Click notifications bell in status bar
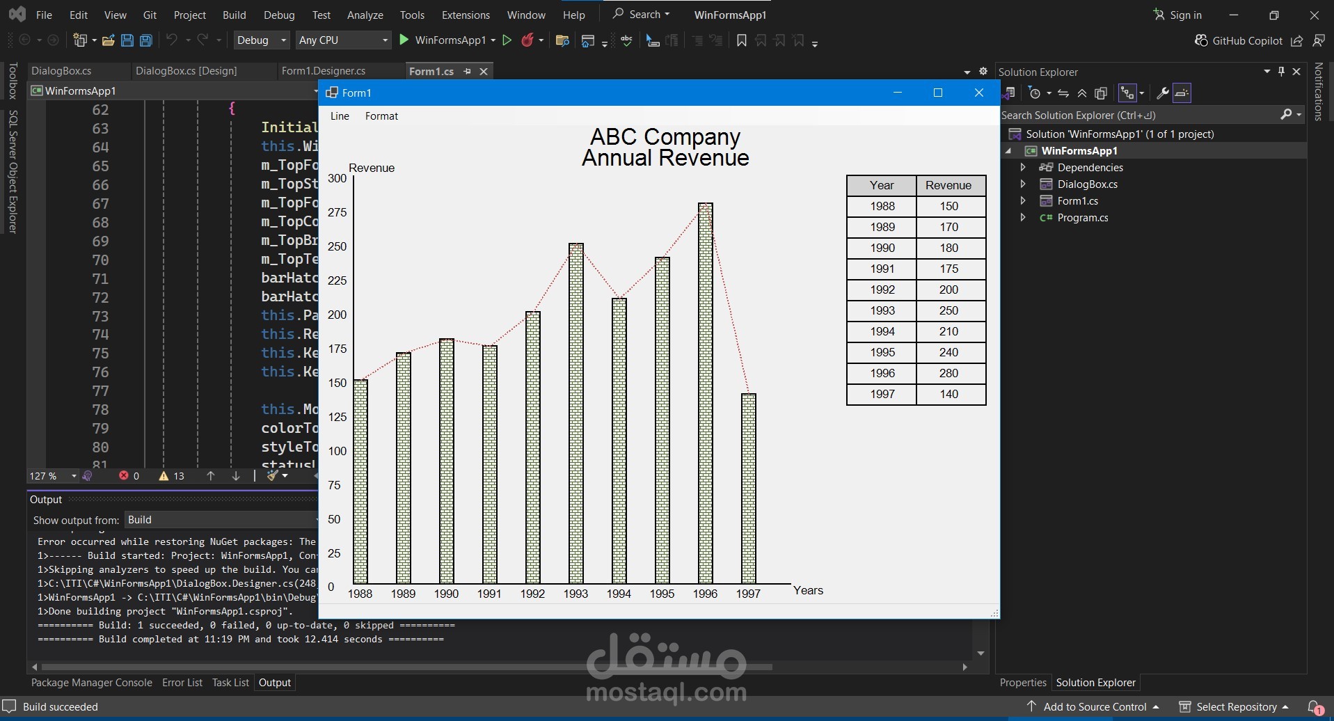Image resolution: width=1334 pixels, height=721 pixels. [1315, 707]
